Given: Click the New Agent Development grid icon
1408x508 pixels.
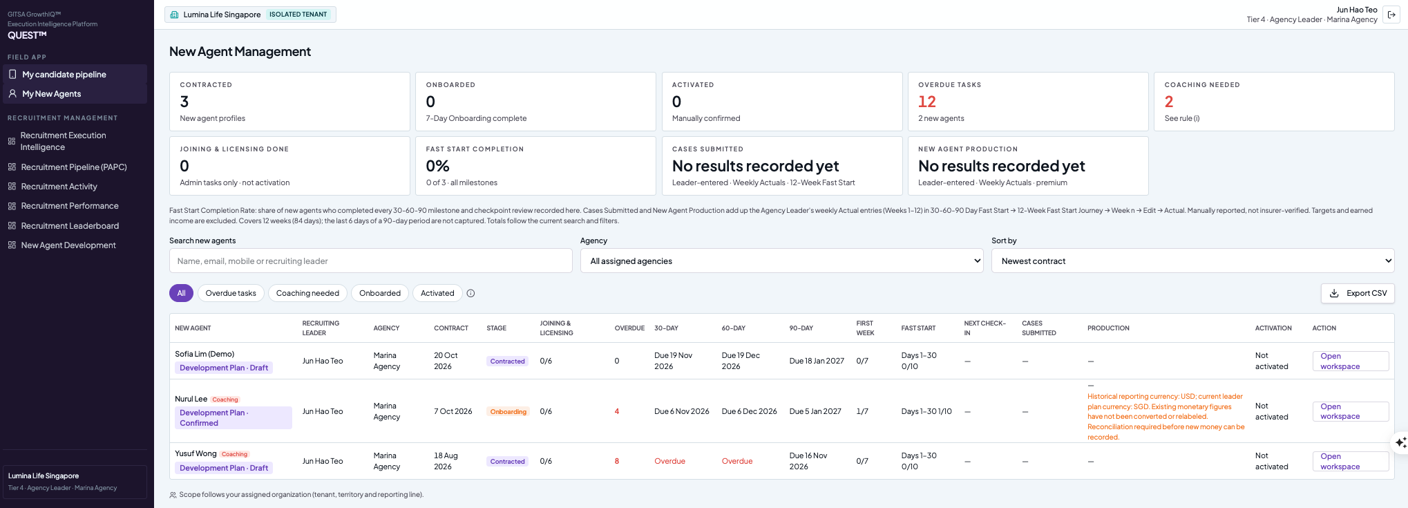Looking at the screenshot, I should 12,245.
